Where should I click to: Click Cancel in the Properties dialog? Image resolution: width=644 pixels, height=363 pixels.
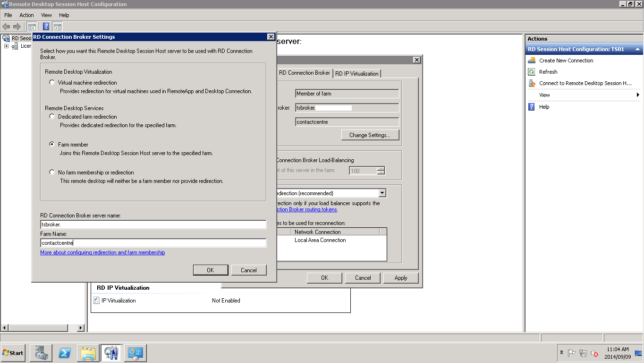(363, 277)
